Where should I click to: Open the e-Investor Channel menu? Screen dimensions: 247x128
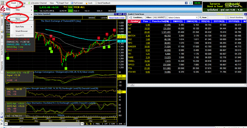tap(37, 3)
